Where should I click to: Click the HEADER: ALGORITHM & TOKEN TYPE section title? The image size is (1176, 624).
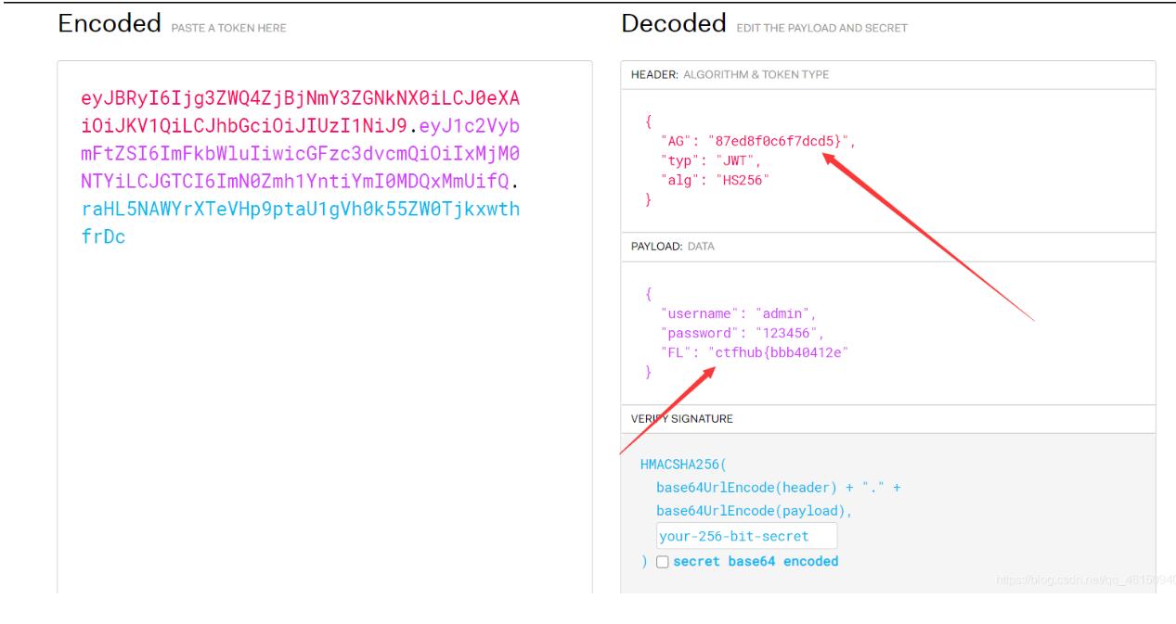730,74
